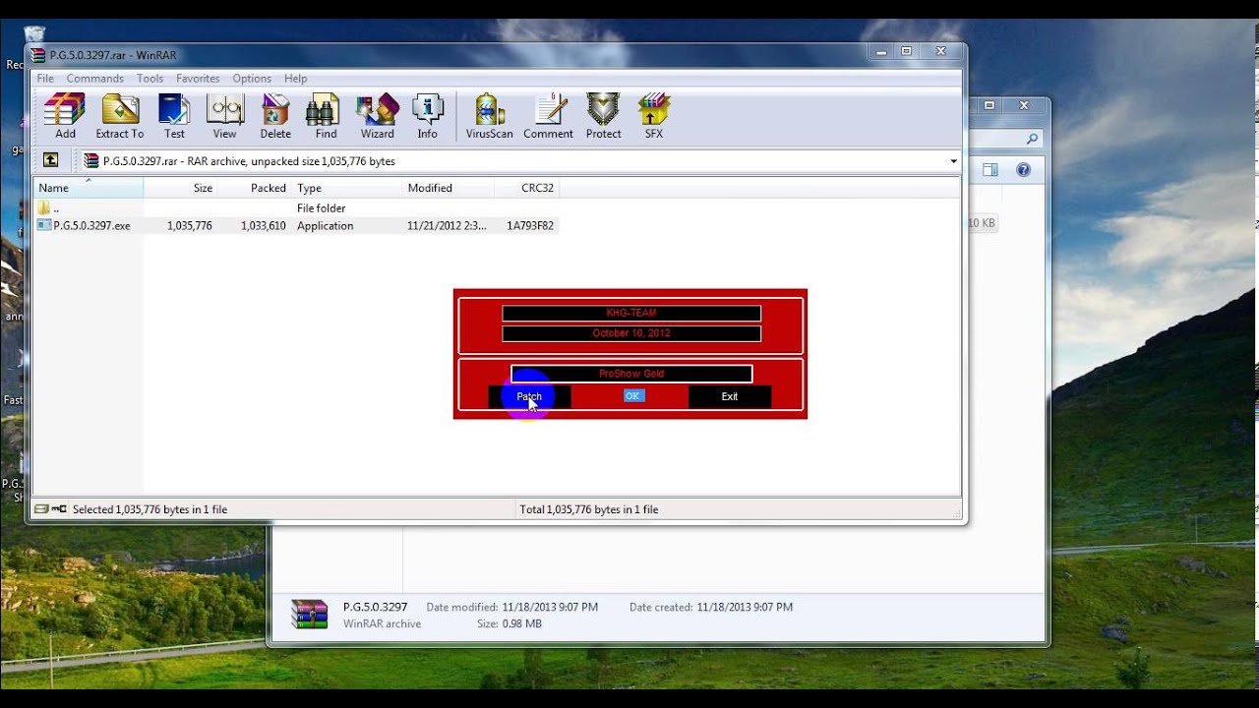1259x708 pixels.
Task: Open the Find binoculars tool
Action: [326, 116]
